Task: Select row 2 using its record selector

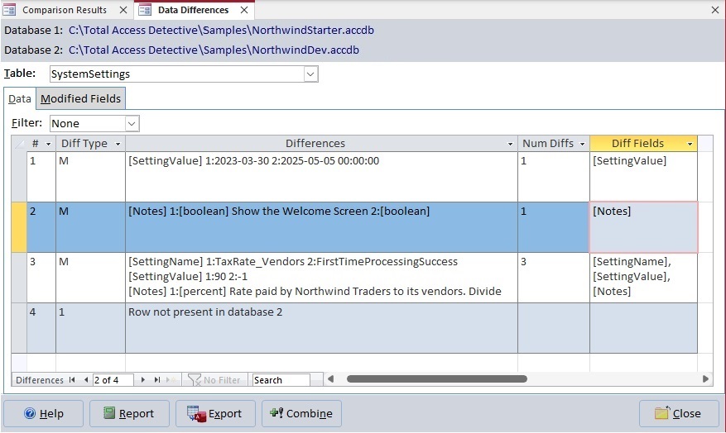Action: 19,227
